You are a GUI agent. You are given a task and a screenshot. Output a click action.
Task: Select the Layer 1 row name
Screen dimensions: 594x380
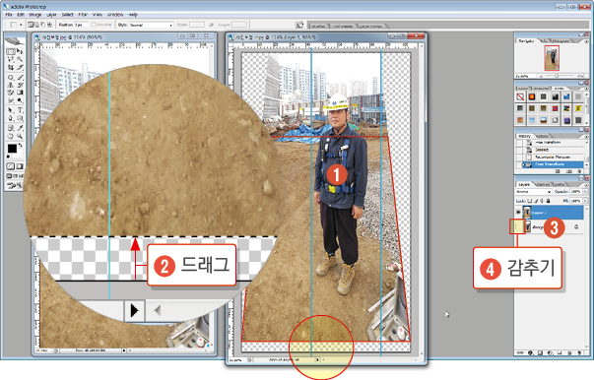click(539, 213)
